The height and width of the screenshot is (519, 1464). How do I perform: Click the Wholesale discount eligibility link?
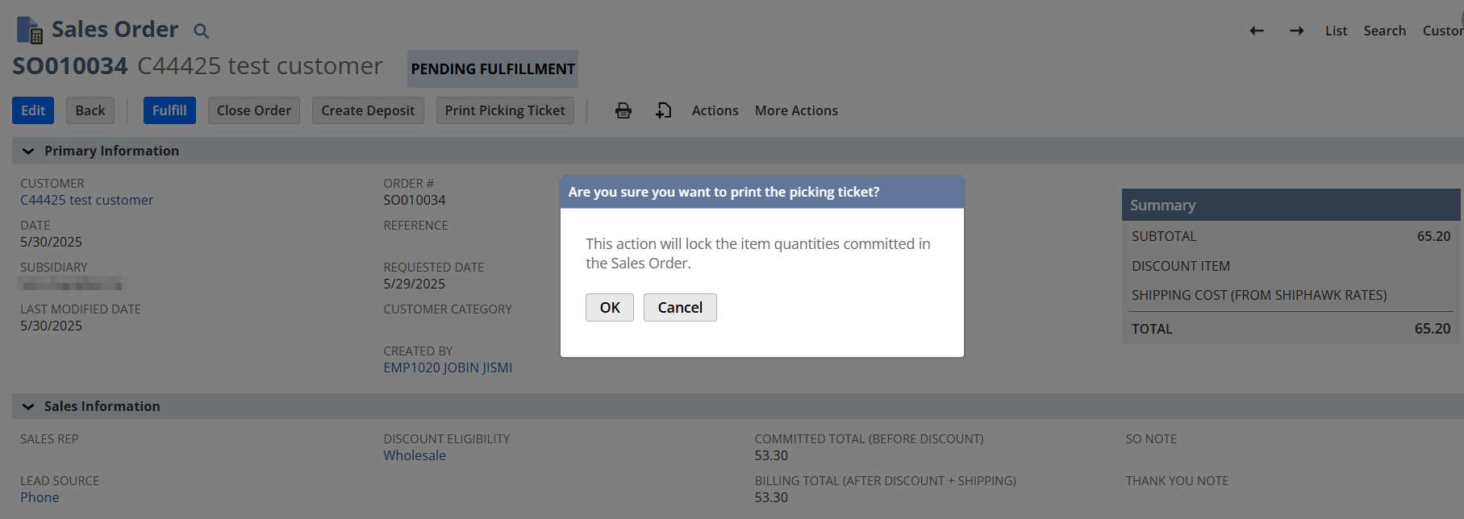point(415,455)
